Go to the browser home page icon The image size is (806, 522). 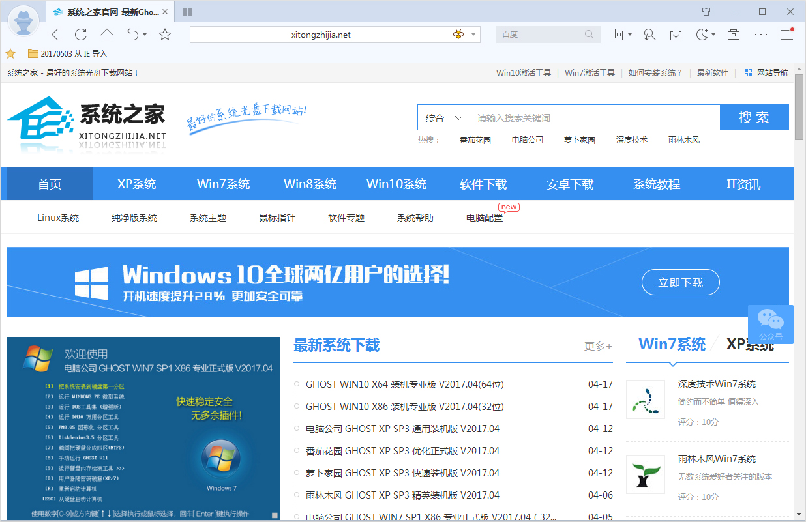[107, 35]
